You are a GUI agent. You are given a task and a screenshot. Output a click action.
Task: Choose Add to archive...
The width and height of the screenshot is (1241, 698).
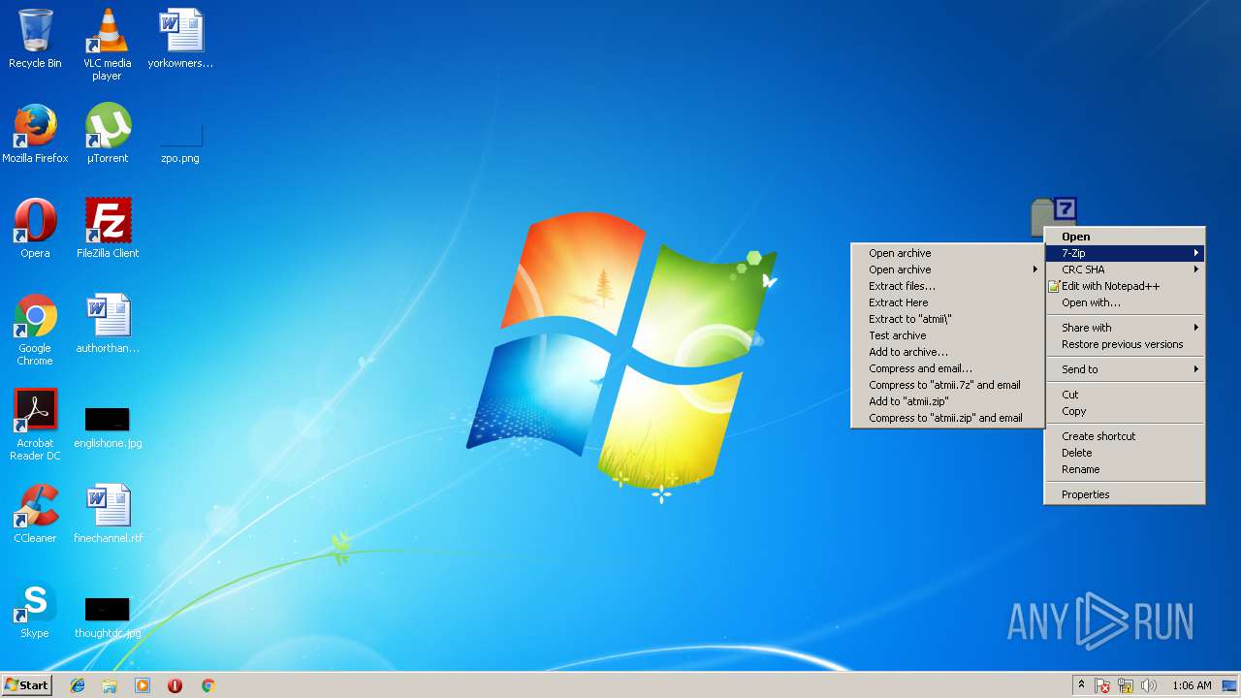(947, 352)
